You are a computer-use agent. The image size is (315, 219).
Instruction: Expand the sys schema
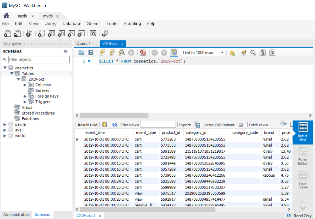(x=5, y=130)
